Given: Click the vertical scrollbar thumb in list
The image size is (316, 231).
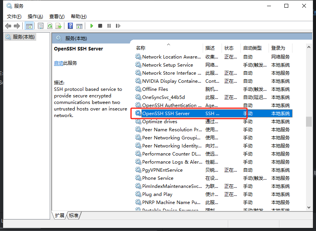Looking at the screenshot, I should (x=309, y=121).
